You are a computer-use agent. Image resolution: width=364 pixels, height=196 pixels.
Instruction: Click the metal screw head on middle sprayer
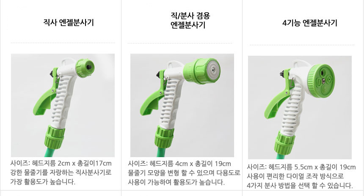pos(213,68)
